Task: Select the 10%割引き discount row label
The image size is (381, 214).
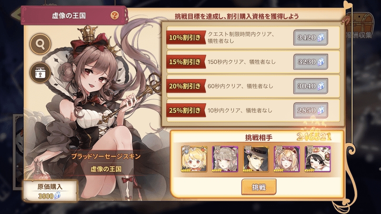Action: point(186,38)
